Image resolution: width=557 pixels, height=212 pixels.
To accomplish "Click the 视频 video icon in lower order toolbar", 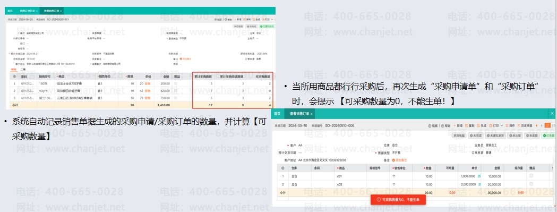I will coord(433,125).
